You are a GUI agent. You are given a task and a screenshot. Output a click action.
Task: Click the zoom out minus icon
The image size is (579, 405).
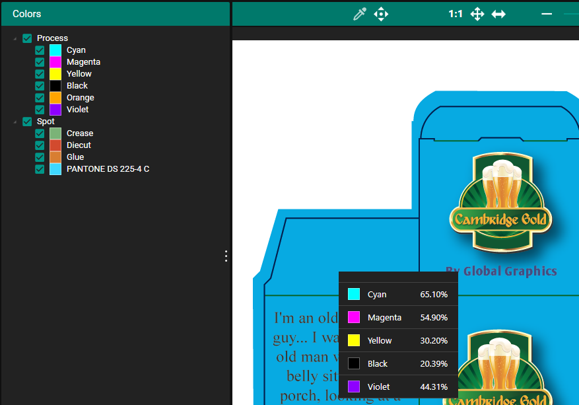547,14
